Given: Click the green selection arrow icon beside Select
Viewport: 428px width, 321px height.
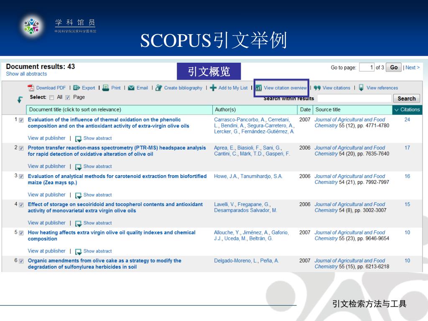Looking at the screenshot, I should click(20, 99).
